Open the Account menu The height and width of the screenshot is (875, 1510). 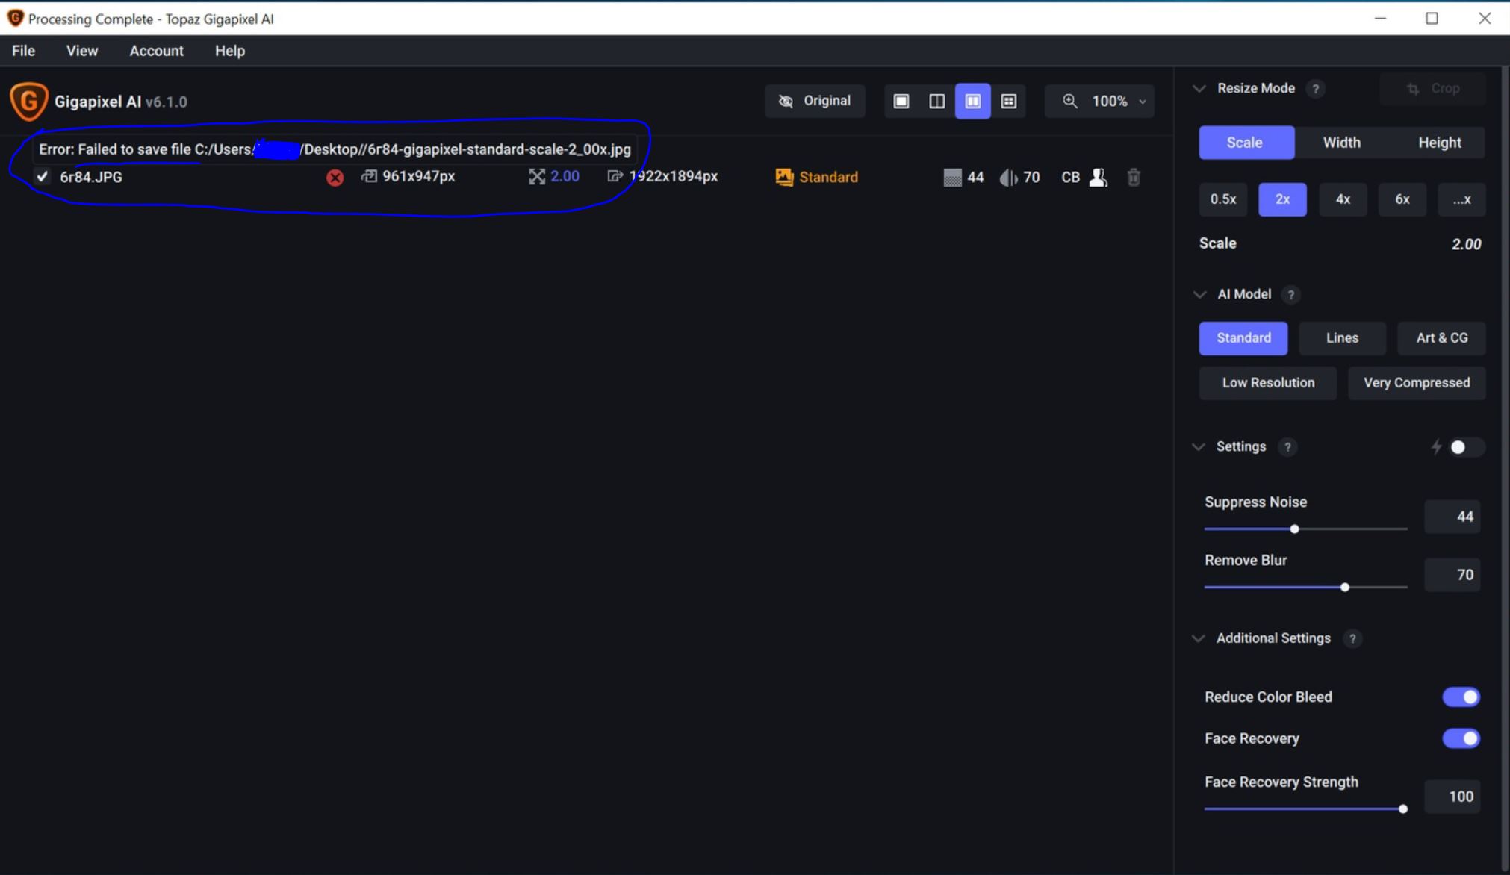(x=156, y=51)
